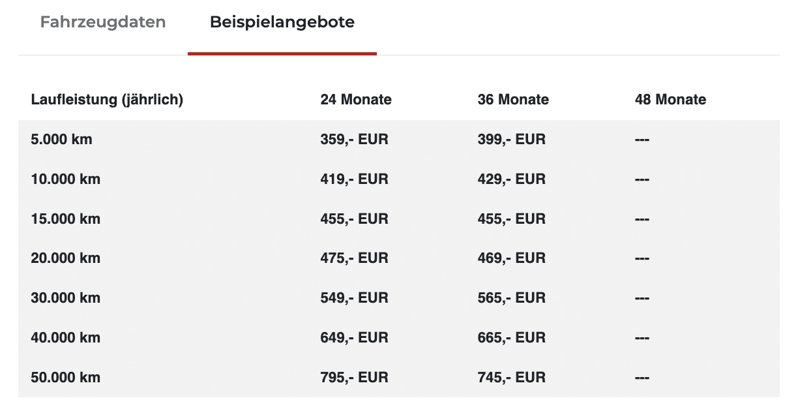The width and height of the screenshot is (798, 411).
Task: Click the 795,- EUR price cell
Action: coord(354,378)
